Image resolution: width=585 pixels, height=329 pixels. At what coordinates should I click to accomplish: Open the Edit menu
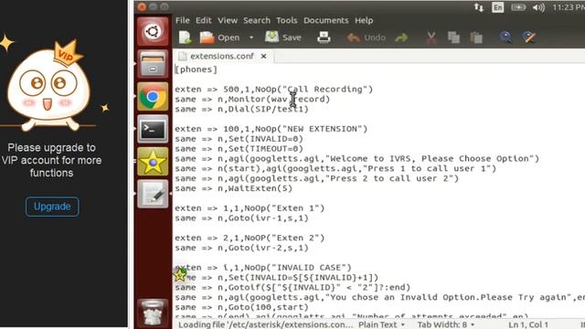click(204, 20)
